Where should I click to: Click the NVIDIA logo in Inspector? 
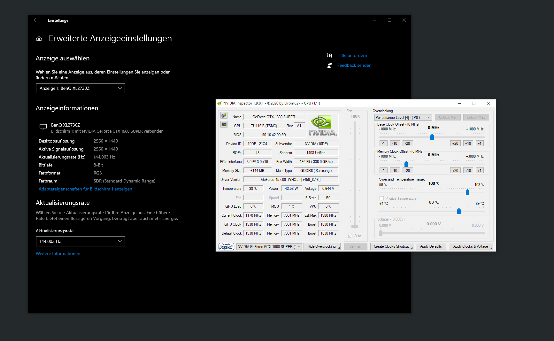point(323,126)
